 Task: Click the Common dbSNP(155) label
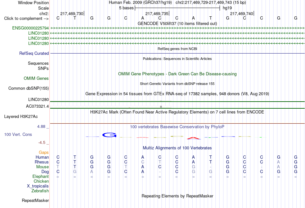click(x=28, y=88)
